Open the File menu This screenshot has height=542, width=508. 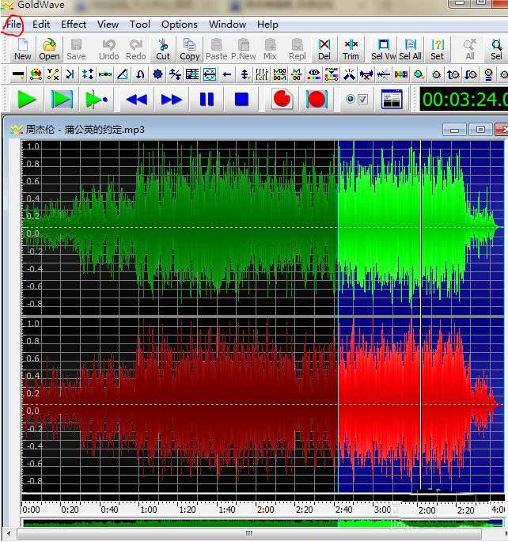pos(13,24)
